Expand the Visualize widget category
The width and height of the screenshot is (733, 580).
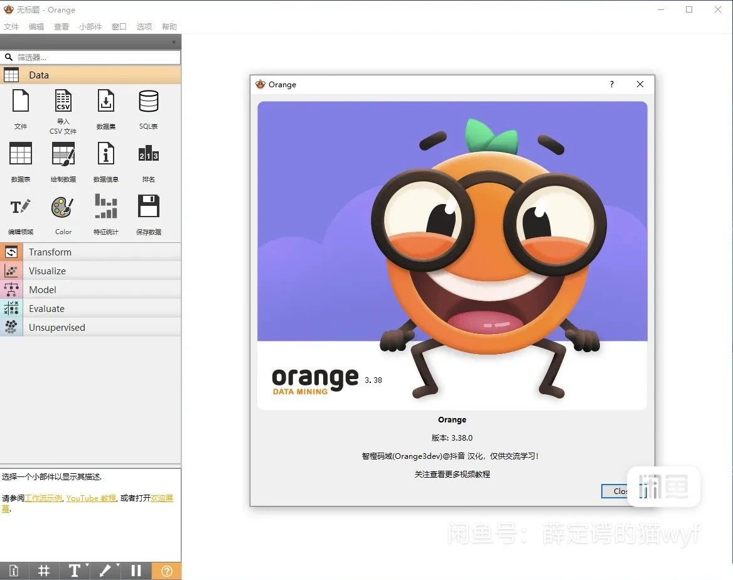pos(47,271)
